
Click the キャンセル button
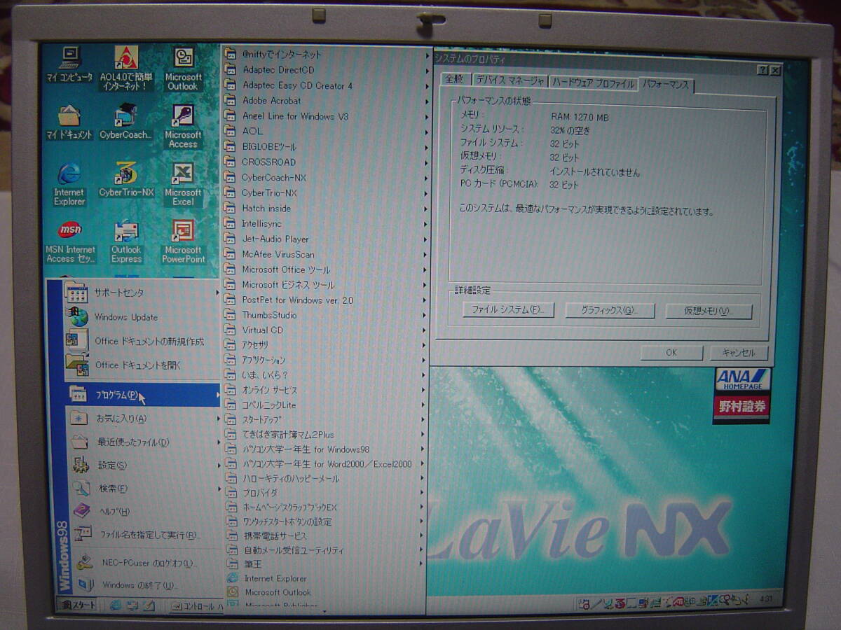pyautogui.click(x=737, y=353)
